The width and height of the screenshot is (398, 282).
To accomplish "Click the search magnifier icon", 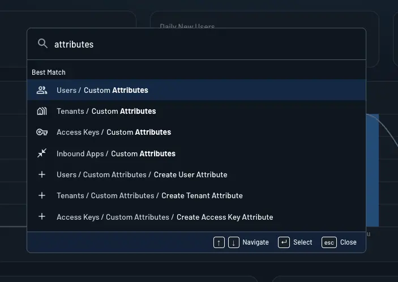I will (x=42, y=44).
